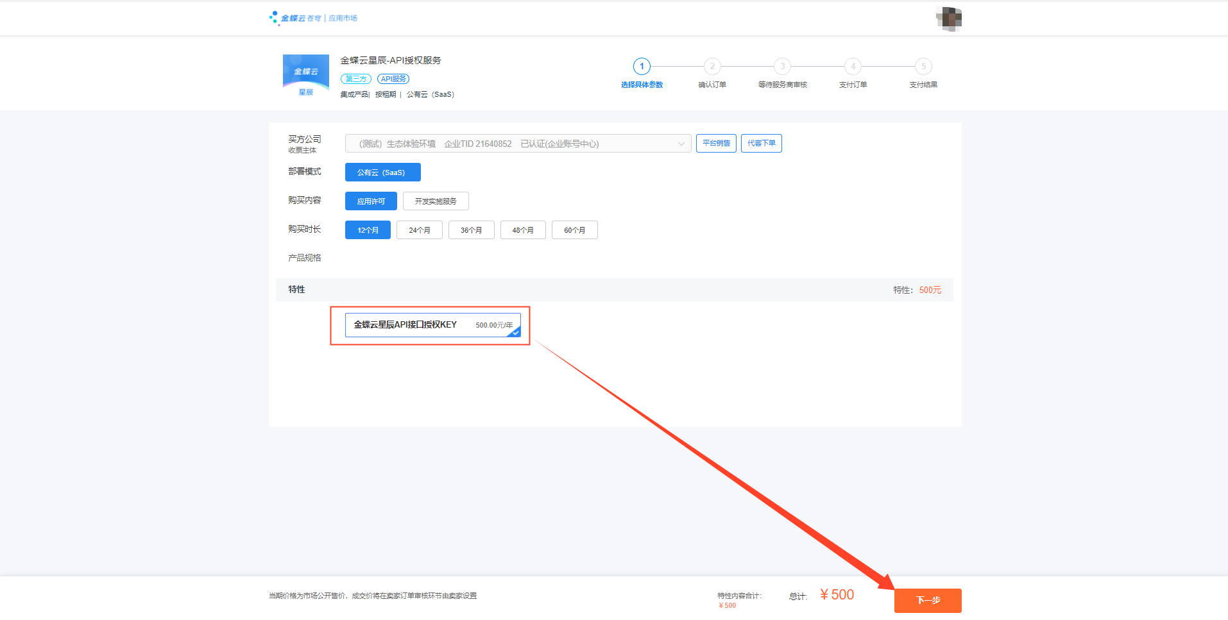This screenshot has width=1228, height=620.
Task: Switch to 开发实施服务 purchase content
Action: 436,201
